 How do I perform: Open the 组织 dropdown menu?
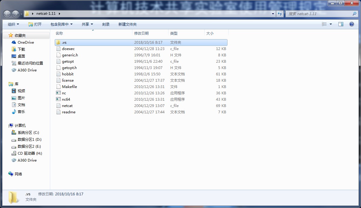pos(13,24)
